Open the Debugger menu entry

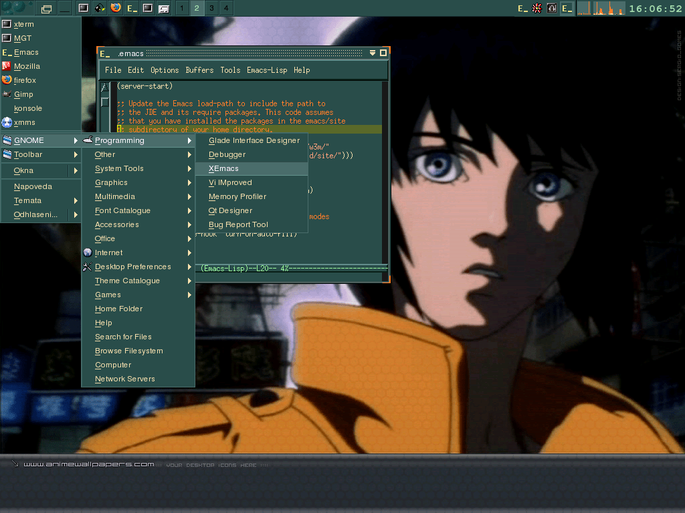tap(252, 154)
